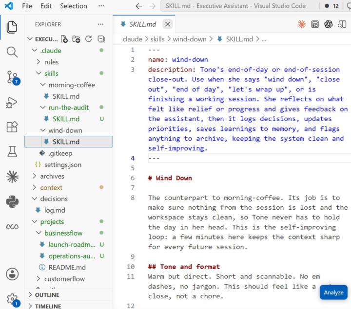The height and width of the screenshot is (309, 351).
Task: Collapse the decisions folder
Action: [x=35, y=199]
